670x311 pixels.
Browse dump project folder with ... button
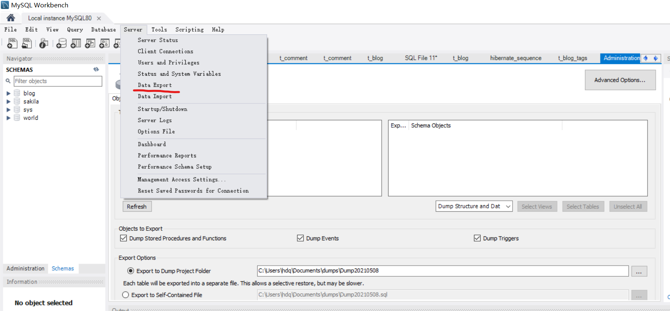(x=639, y=271)
